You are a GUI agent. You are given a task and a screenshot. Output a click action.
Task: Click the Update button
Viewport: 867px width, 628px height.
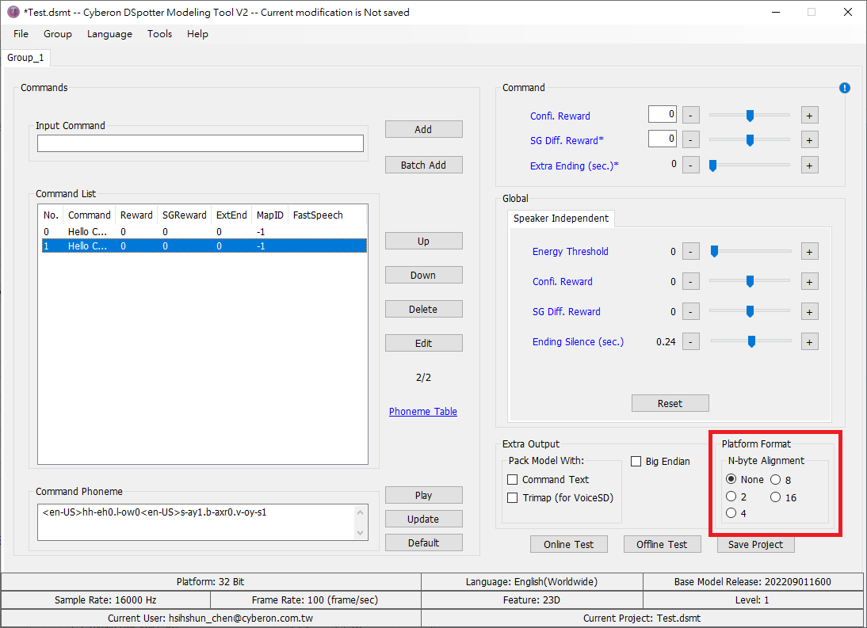tap(423, 519)
